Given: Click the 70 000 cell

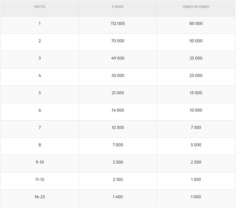Looking at the screenshot, I should pos(118,41).
